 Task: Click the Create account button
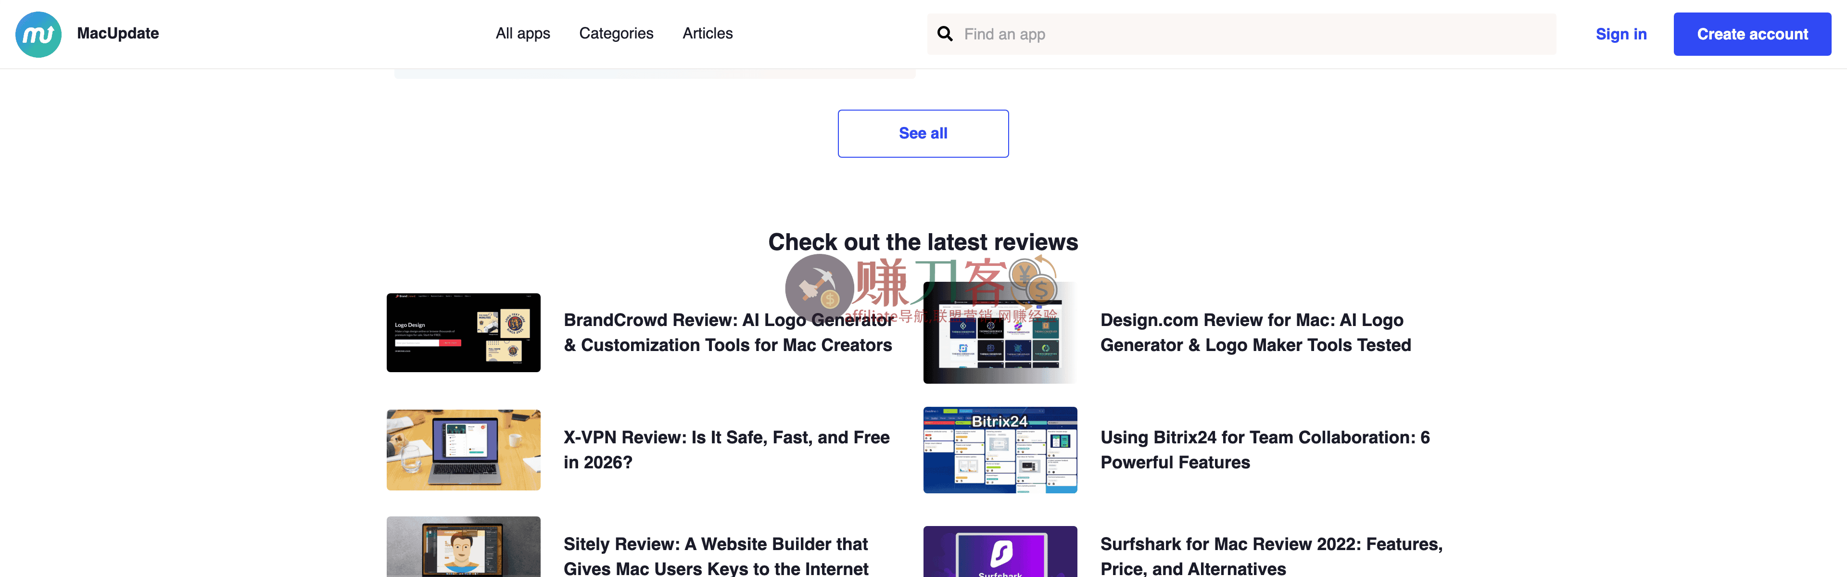[x=1752, y=34]
